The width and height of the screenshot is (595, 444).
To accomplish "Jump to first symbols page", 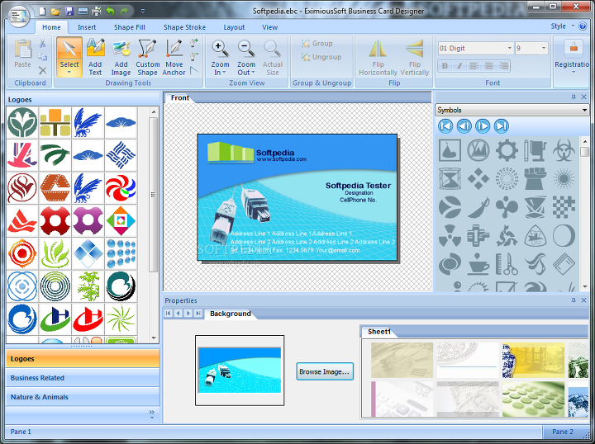I will point(445,126).
